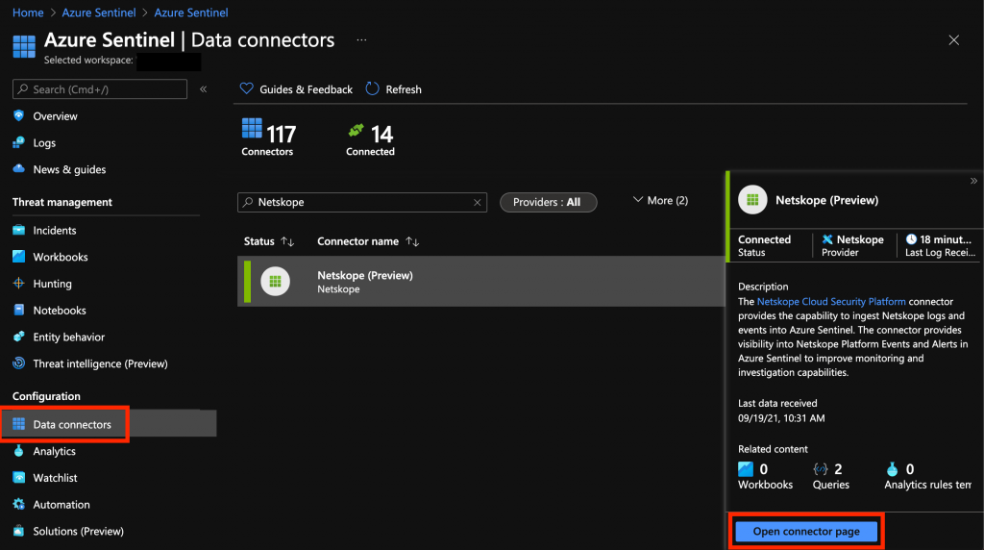The width and height of the screenshot is (984, 550).
Task: Follow the Netskope Cloud Security Platform link
Action: [831, 301]
